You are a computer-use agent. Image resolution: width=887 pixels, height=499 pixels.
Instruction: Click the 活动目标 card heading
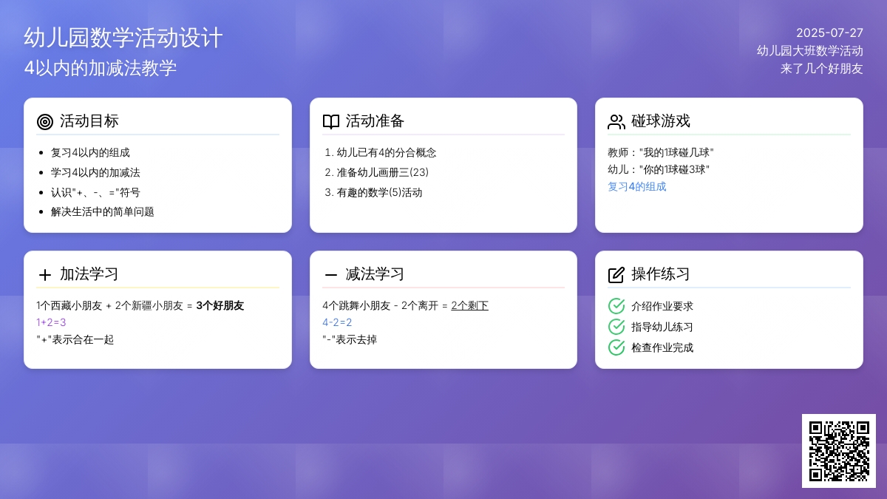89,121
